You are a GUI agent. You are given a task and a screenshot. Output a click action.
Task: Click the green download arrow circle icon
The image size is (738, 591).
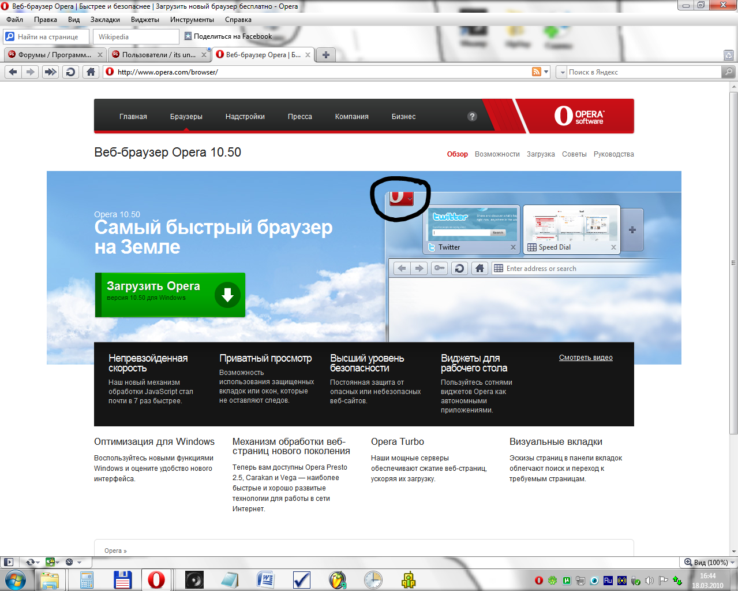pyautogui.click(x=227, y=295)
